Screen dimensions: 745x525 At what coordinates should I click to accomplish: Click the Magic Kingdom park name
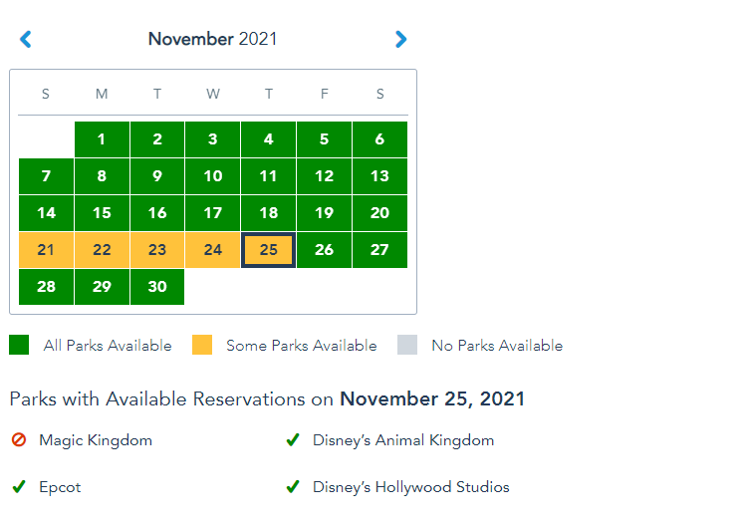96,440
